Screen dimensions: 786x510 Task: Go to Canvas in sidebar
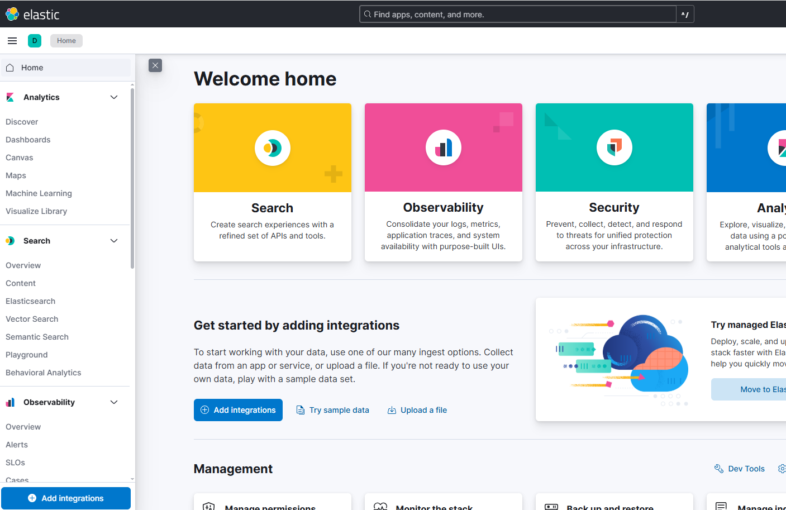pos(20,158)
